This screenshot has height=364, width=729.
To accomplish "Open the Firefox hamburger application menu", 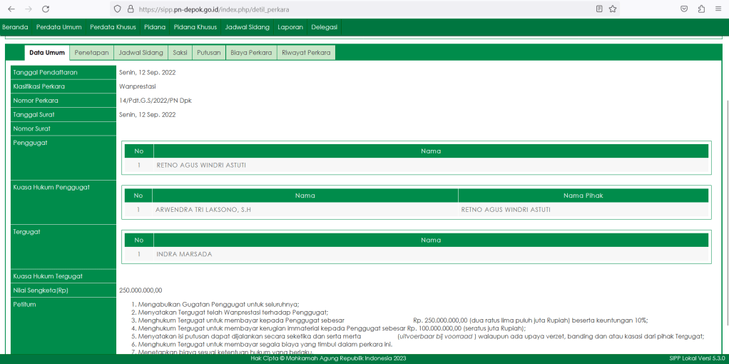I will point(718,9).
